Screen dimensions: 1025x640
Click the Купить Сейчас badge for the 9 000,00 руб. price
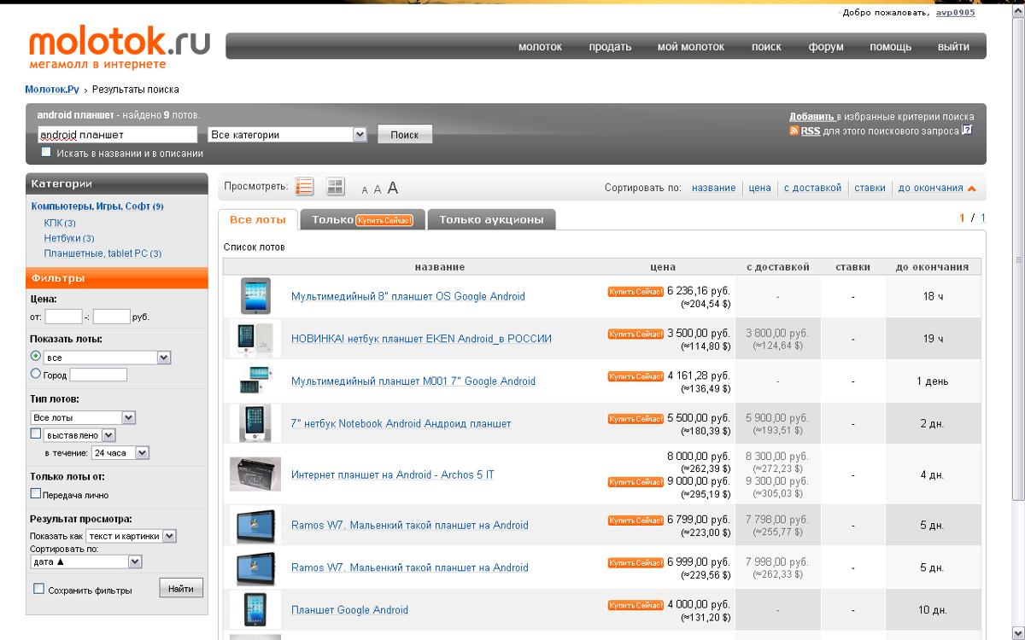(x=635, y=482)
